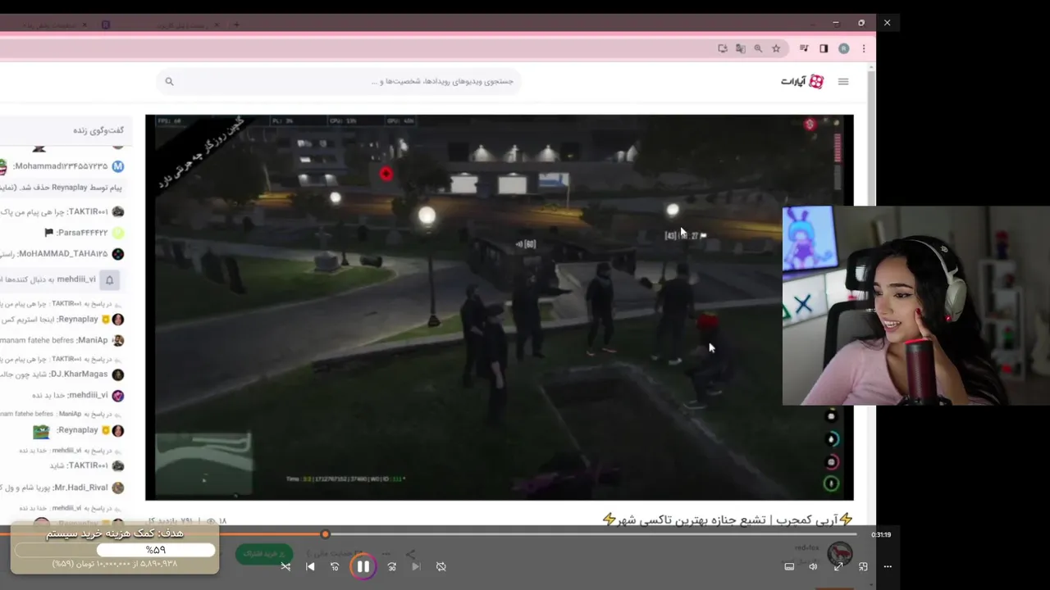This screenshot has width=1050, height=590.
Task: Open browser media controls icon
Action: [x=804, y=48]
